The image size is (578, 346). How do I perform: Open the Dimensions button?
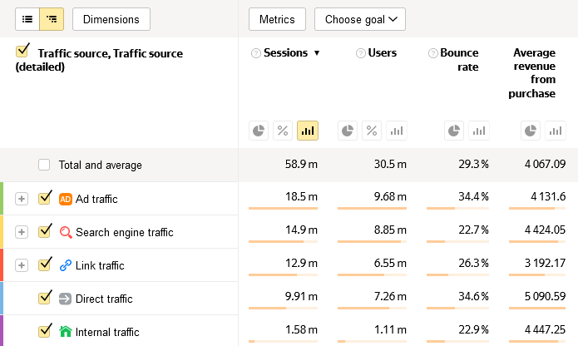(x=111, y=18)
